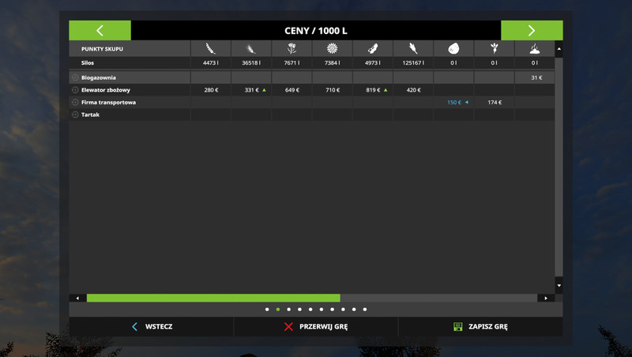Click the green horizontal scrollbar thumb

pos(213,298)
